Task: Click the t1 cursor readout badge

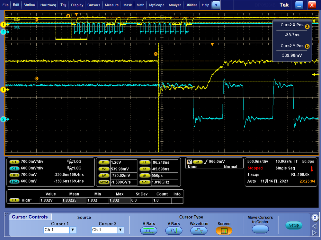Action: pos(145,162)
